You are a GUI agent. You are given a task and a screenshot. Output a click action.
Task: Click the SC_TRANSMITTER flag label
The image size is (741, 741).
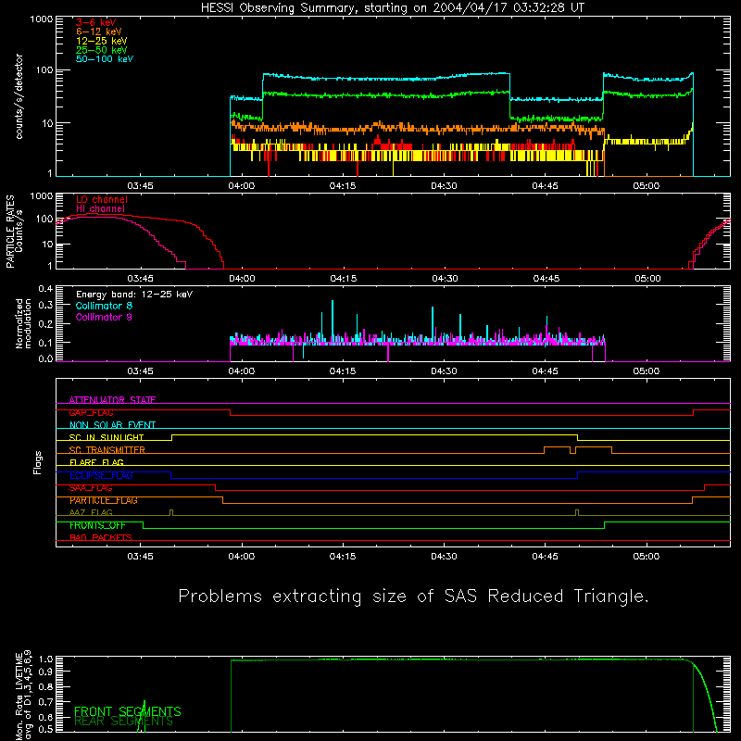click(x=107, y=449)
